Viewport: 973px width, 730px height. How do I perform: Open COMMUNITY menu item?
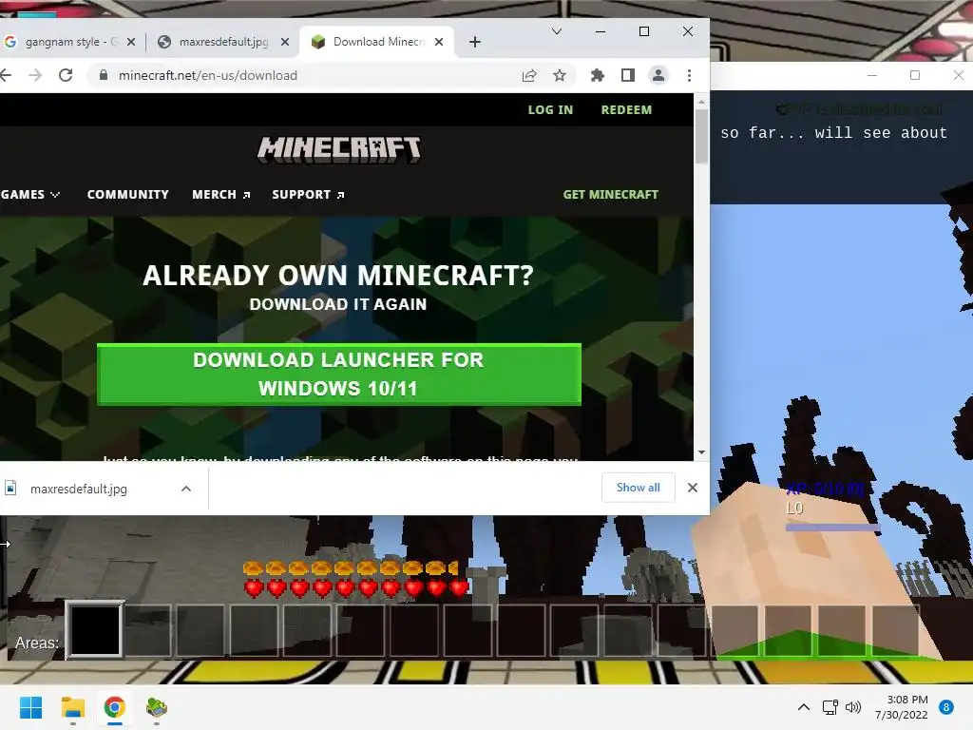(128, 194)
